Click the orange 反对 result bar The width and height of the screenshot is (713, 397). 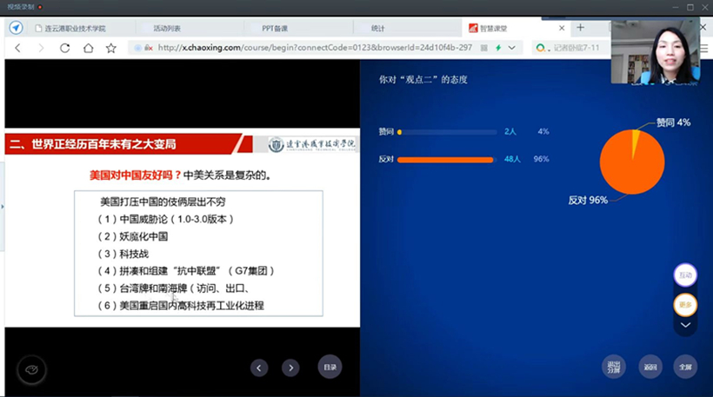(x=445, y=160)
